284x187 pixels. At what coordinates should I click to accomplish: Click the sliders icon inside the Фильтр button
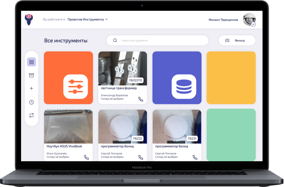(228, 40)
